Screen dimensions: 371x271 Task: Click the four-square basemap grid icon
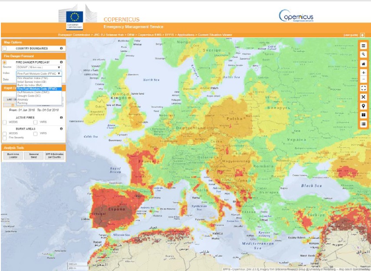[x=363, y=115]
